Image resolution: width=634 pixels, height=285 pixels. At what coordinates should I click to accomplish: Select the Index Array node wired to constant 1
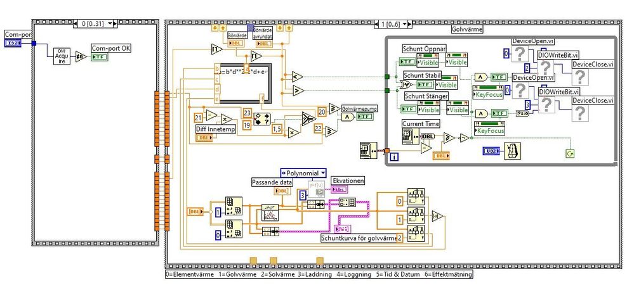tap(234, 206)
